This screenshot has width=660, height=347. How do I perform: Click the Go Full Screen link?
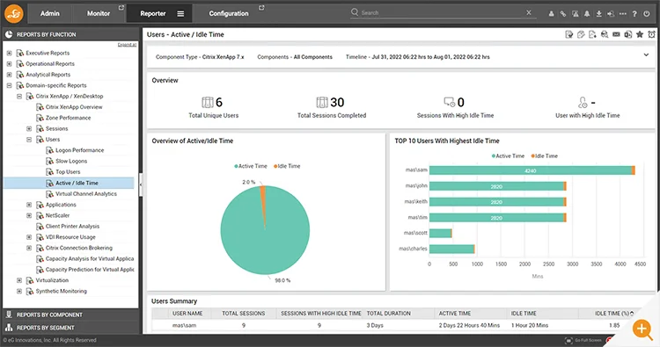(x=588, y=340)
